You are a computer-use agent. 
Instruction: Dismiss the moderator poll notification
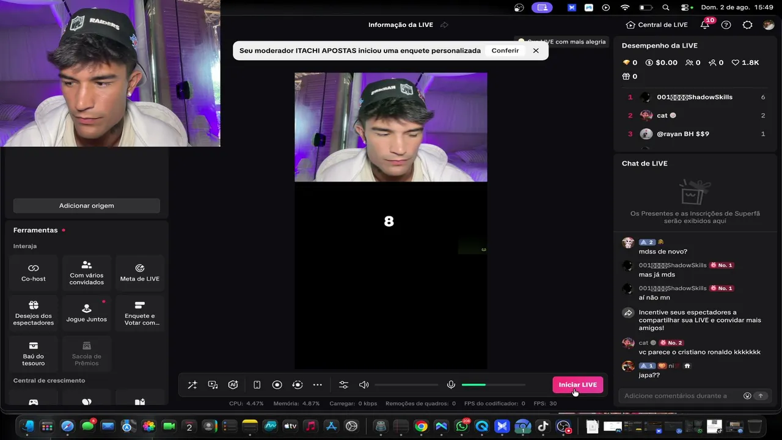[x=536, y=51]
